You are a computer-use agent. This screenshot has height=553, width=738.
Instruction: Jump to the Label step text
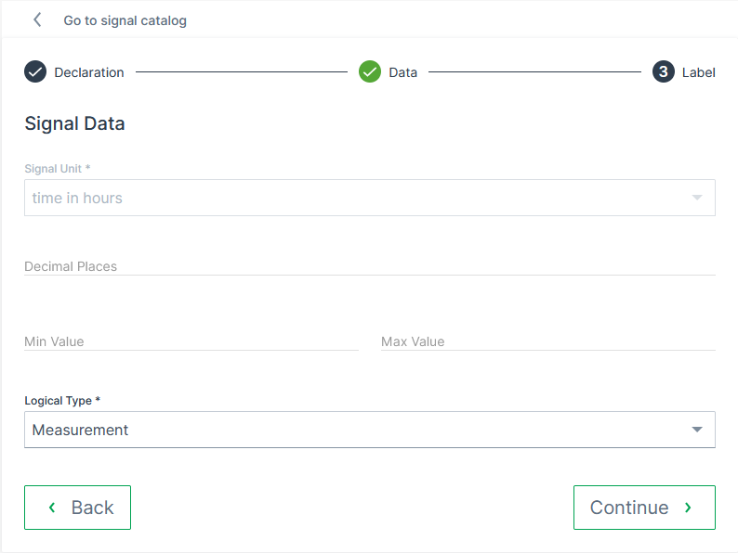(699, 72)
